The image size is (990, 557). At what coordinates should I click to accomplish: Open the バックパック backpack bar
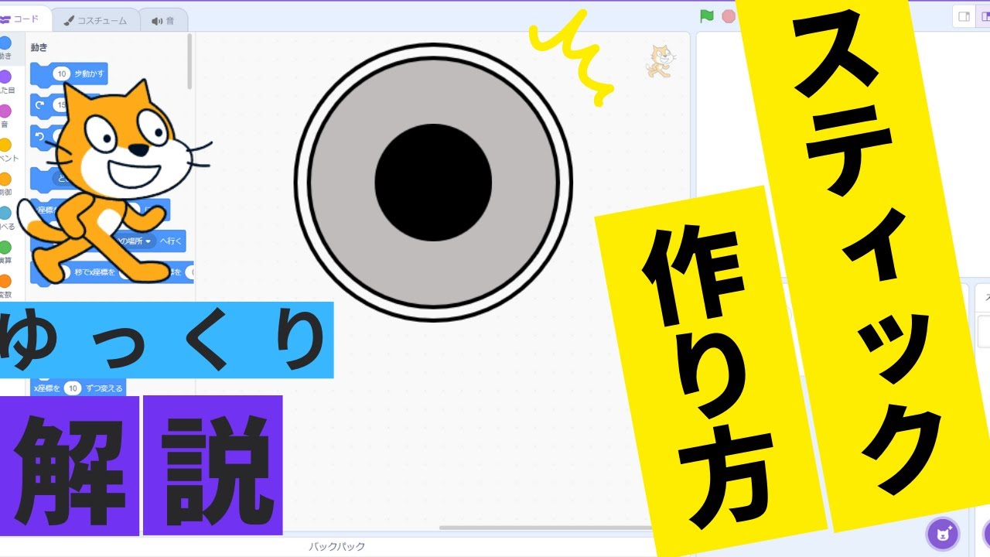336,546
